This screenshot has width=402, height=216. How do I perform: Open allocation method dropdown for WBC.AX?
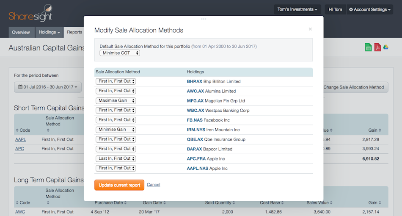pos(116,110)
